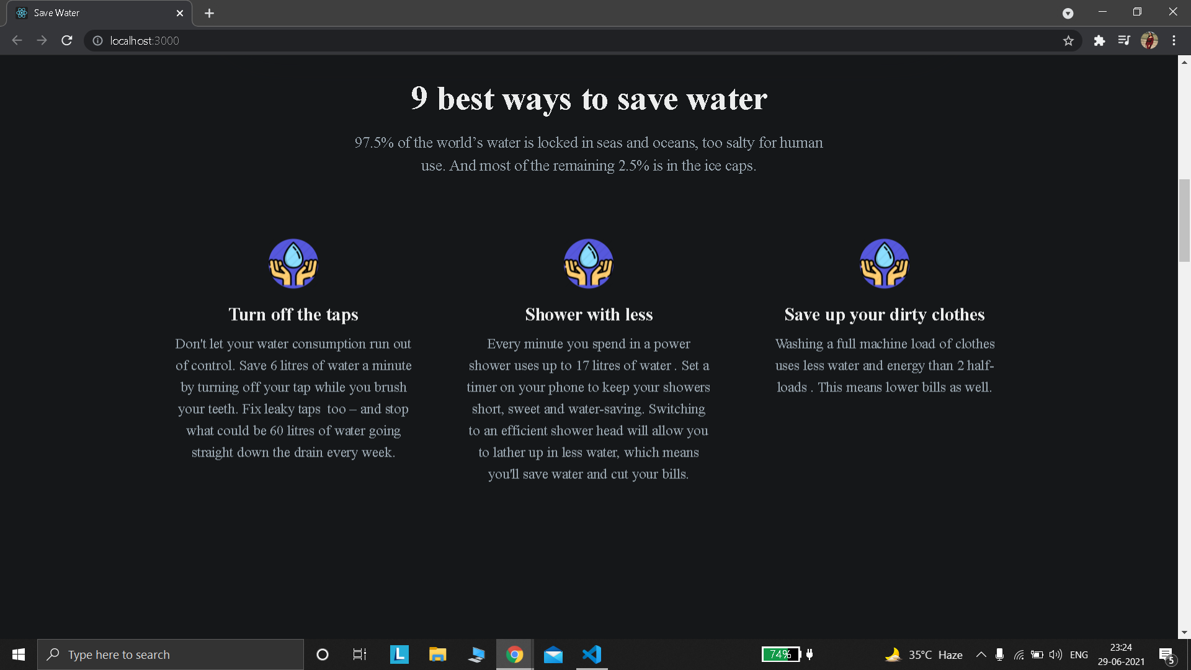Click the icon above Save up your dirty clothes
Screen dimensions: 1191x670
tap(885, 264)
